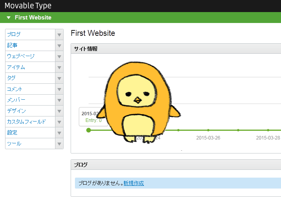Click the Entry: 0 tooltip text
The width and height of the screenshot is (281, 201).
click(94, 120)
